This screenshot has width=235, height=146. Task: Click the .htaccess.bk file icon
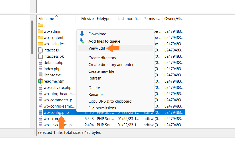pos(41,56)
